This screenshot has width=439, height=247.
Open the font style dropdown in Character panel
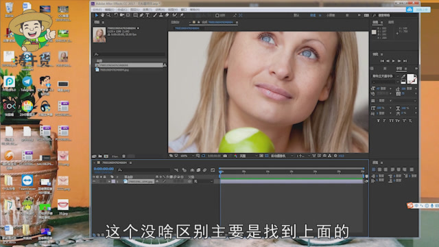[x=385, y=82]
